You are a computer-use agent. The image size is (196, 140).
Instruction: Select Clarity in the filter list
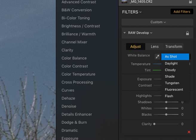[x=67, y=50]
